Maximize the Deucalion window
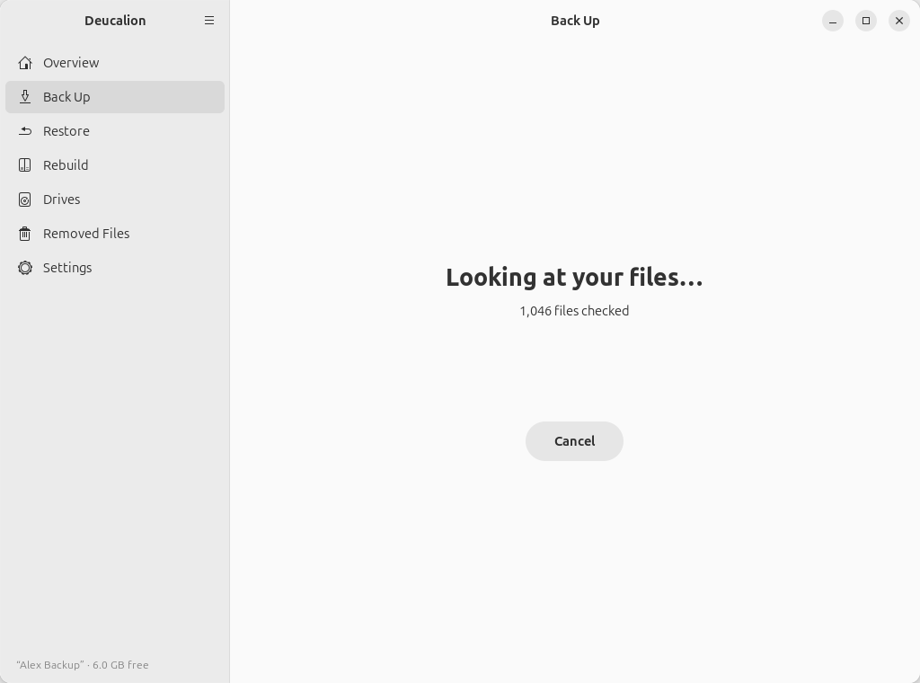The width and height of the screenshot is (920, 683). tap(866, 21)
